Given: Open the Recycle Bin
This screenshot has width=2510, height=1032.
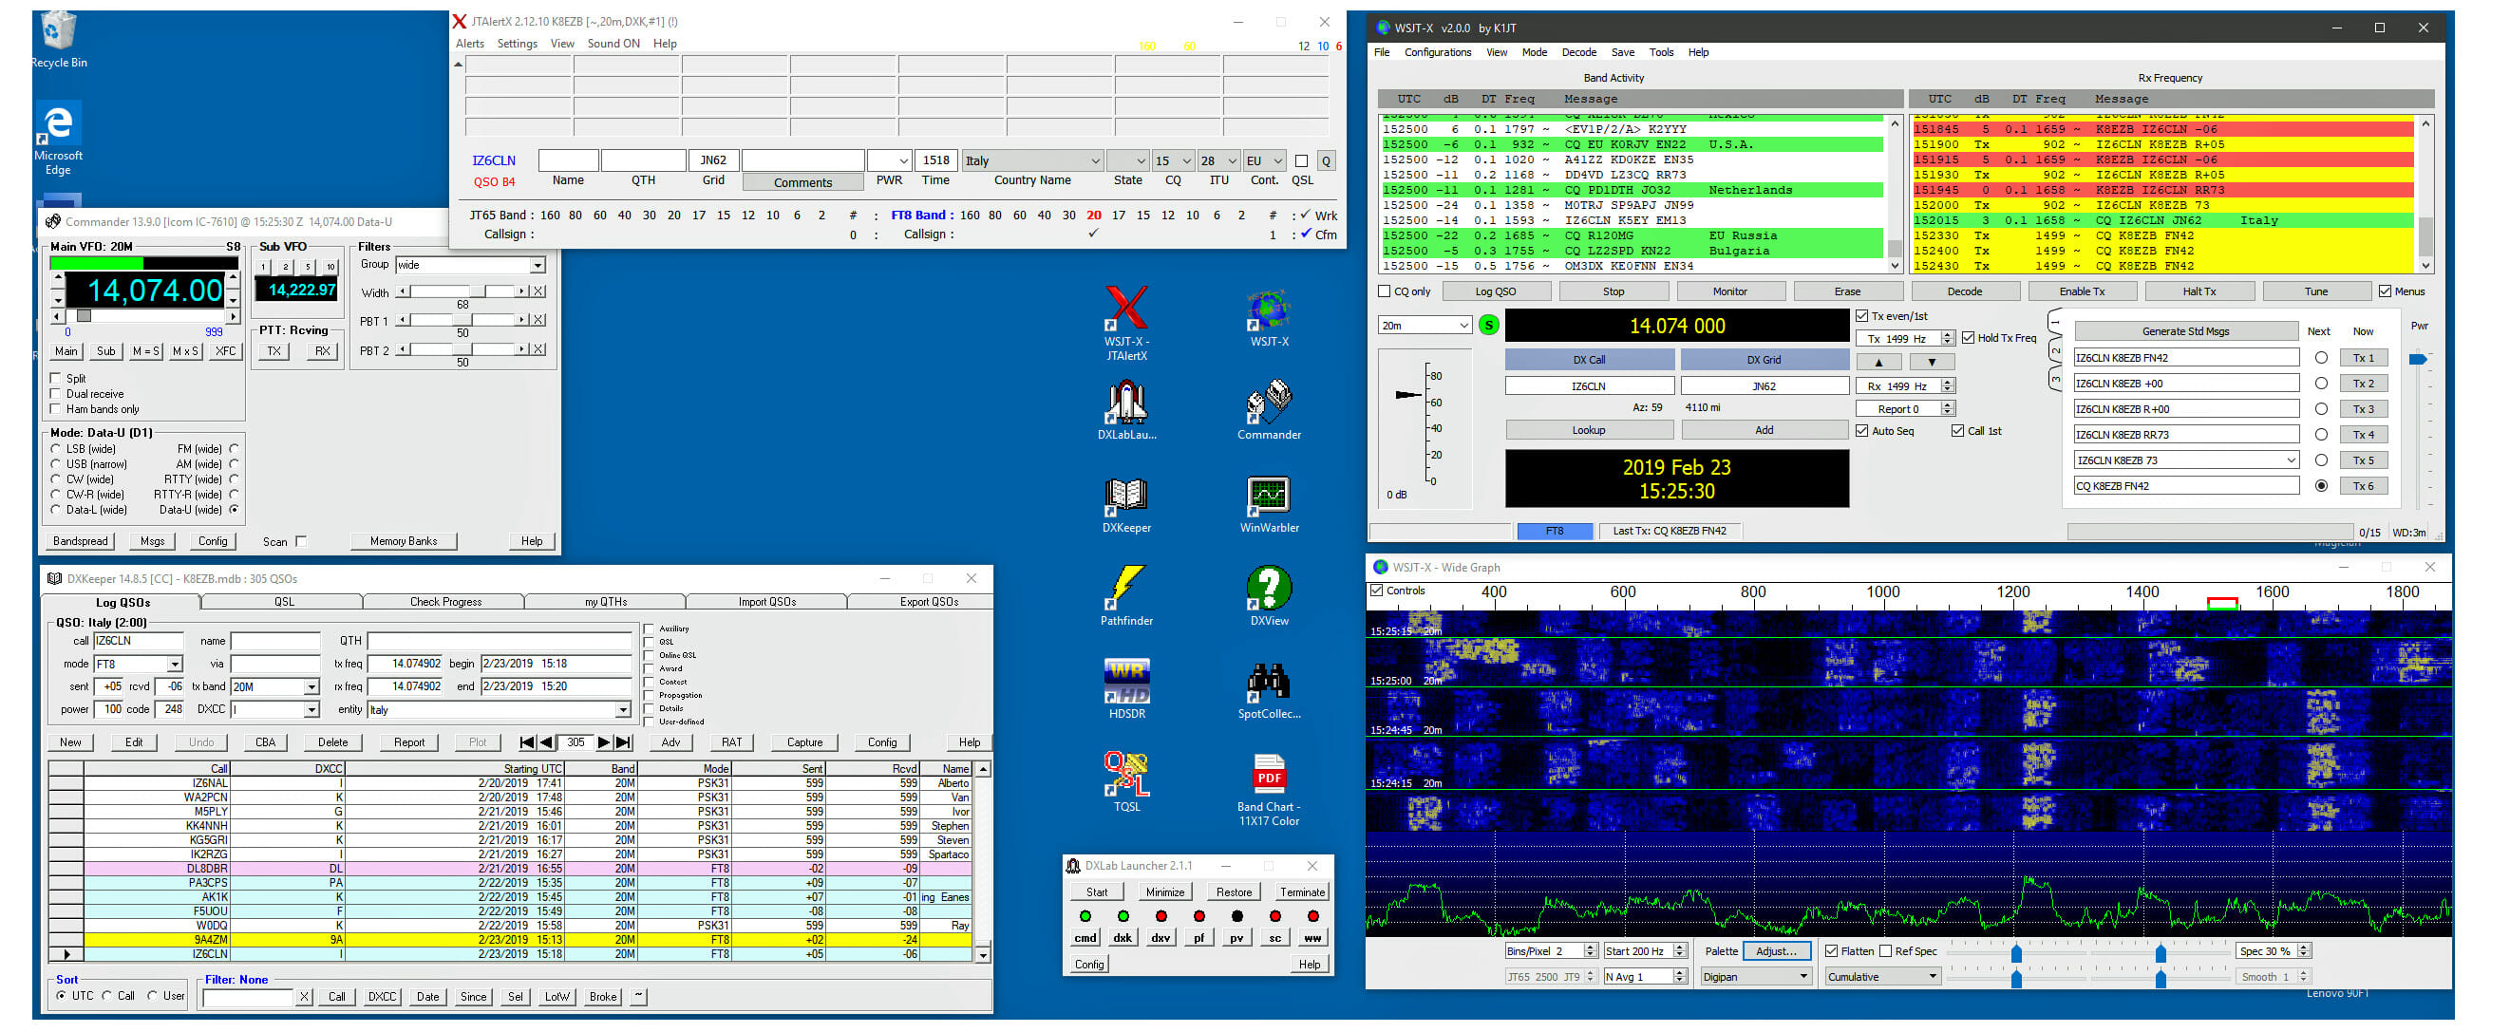Looking at the screenshot, I should click(x=59, y=40).
